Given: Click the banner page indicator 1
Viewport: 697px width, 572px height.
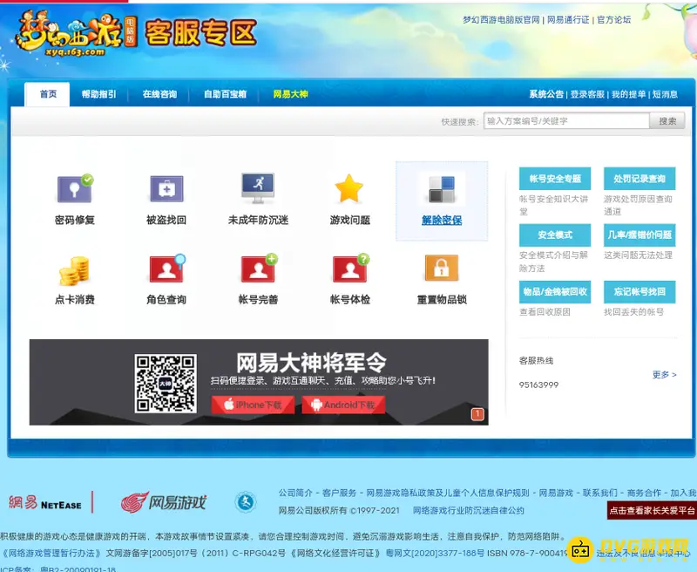Looking at the screenshot, I should [x=477, y=414].
